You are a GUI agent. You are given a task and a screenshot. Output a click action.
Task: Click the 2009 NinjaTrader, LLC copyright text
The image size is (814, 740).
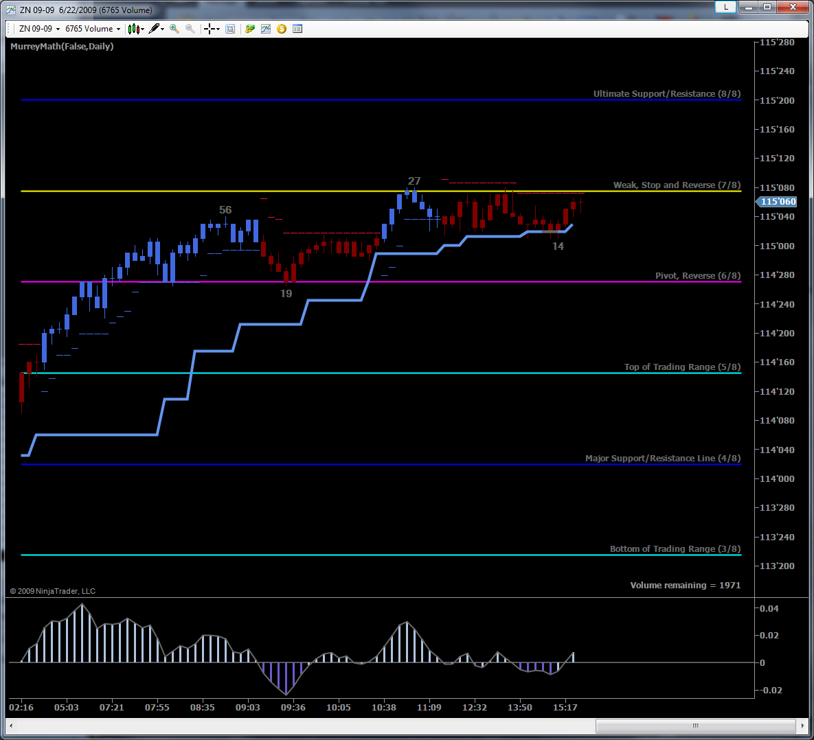(53, 591)
